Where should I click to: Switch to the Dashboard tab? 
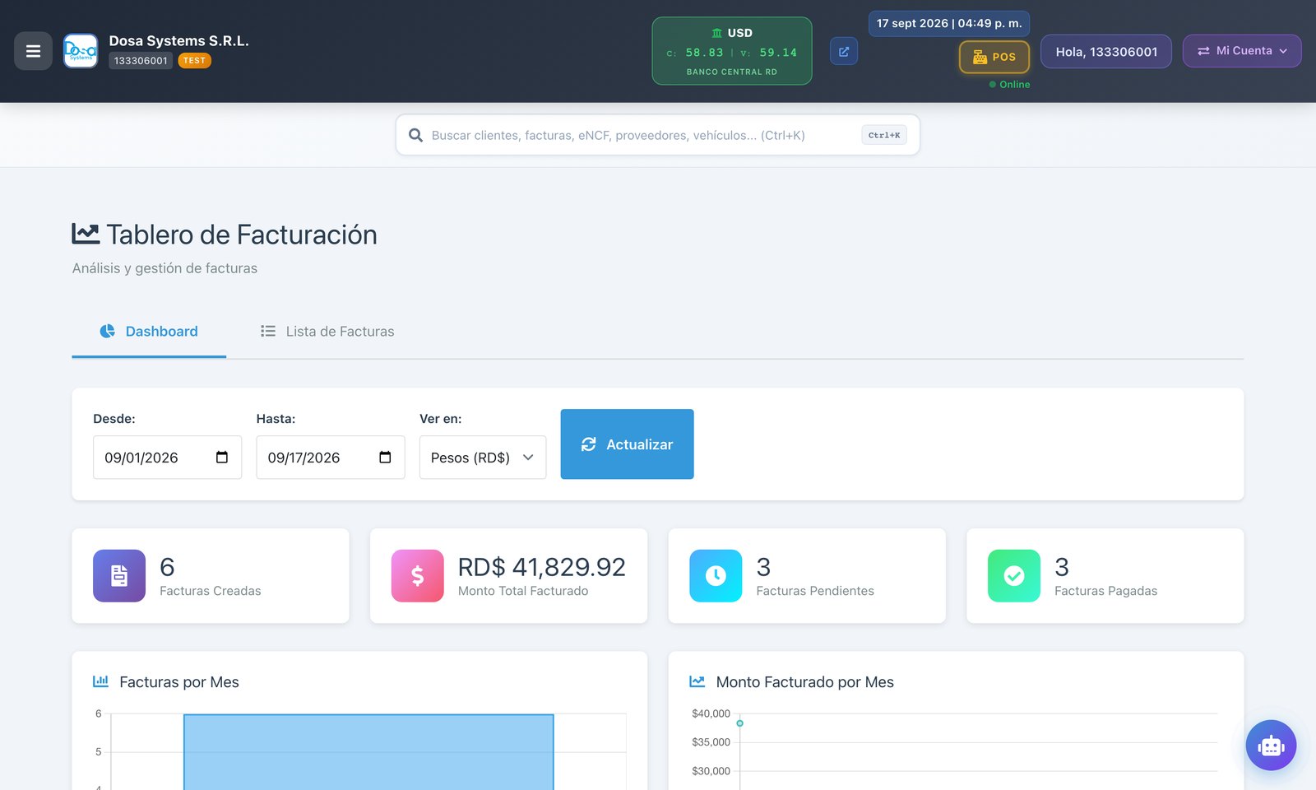point(149,332)
